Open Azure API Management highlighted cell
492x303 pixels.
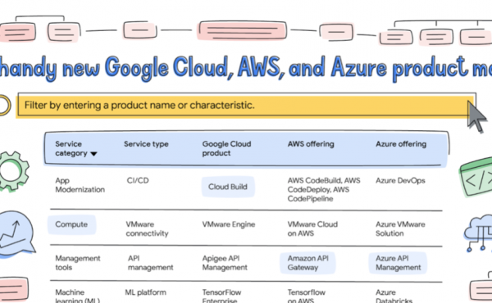click(398, 263)
